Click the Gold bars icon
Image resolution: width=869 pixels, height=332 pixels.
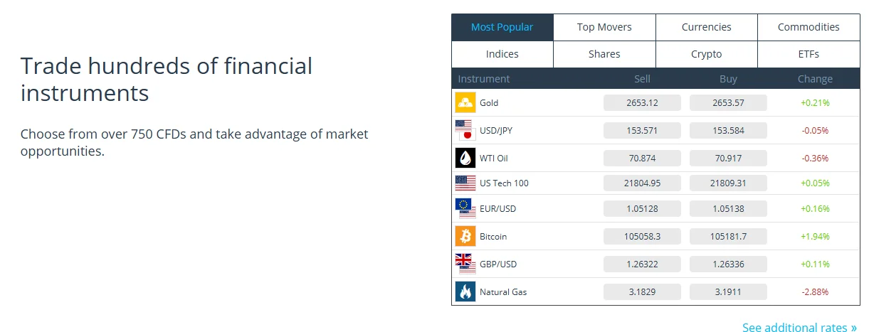point(465,102)
